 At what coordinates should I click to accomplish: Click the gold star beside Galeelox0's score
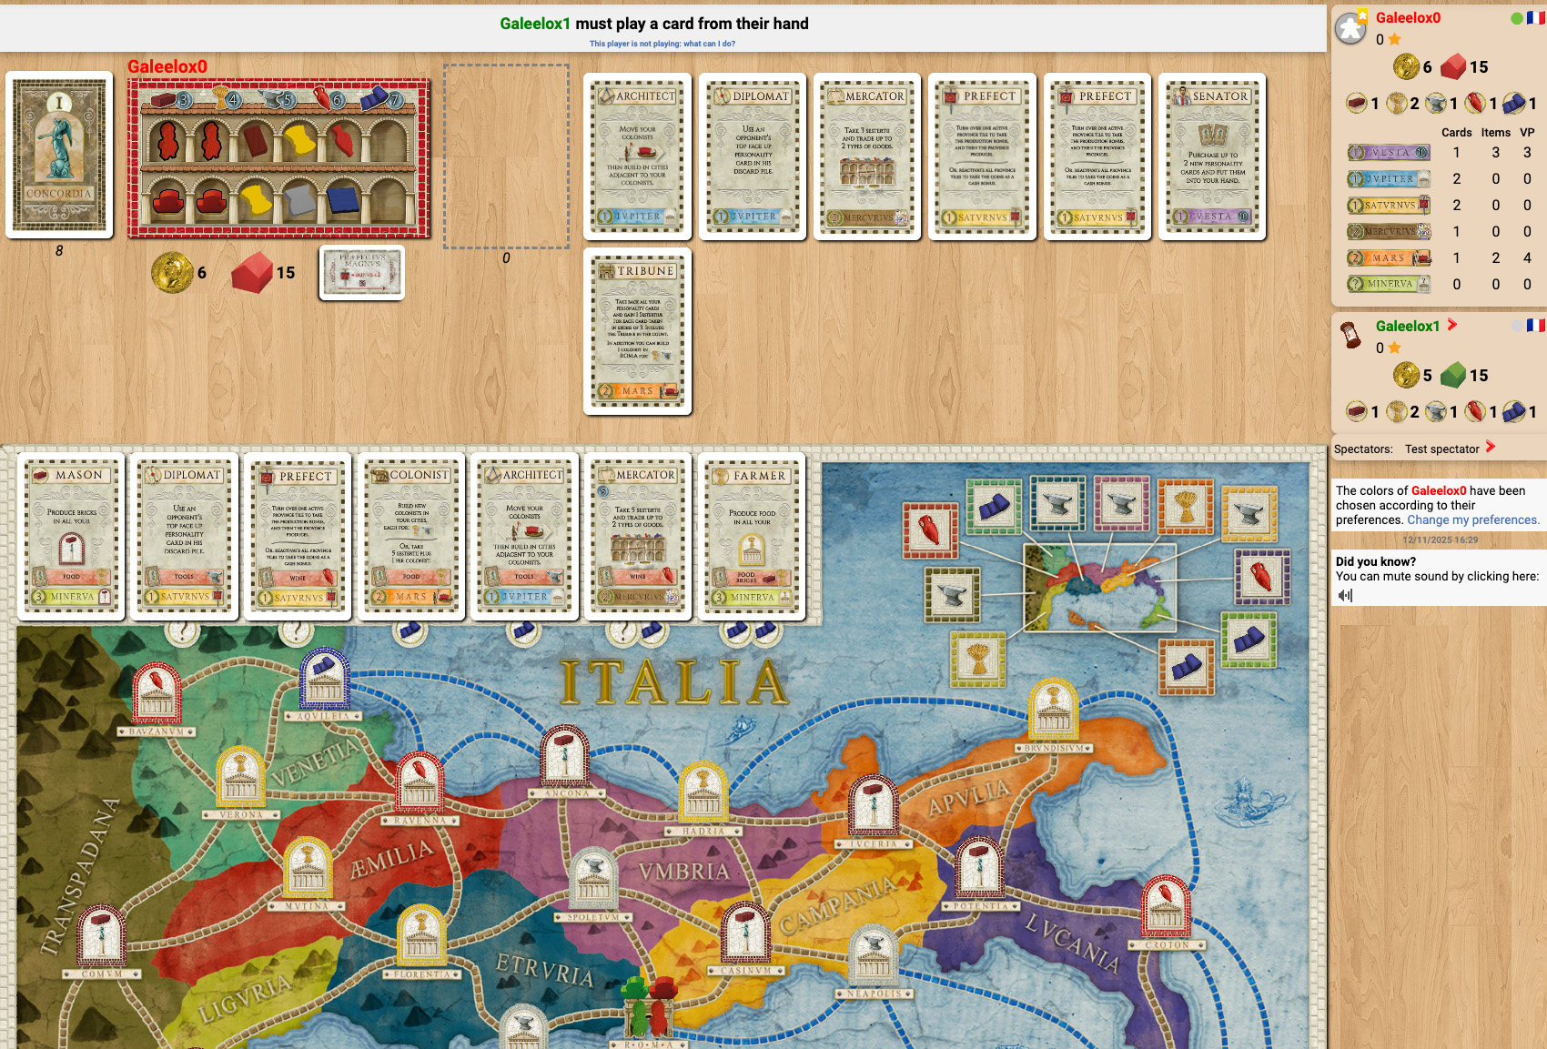pyautogui.click(x=1394, y=38)
